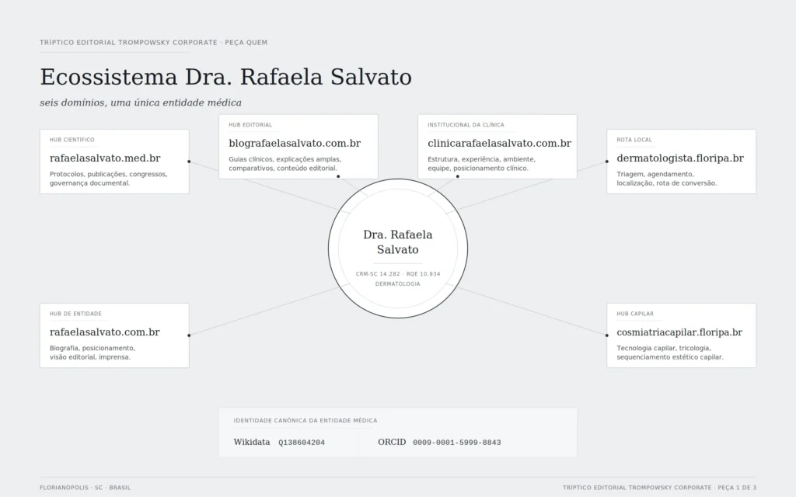Screen dimensions: 796x497
Task: Click the ORCID number 0009-0001-5999-8843
Action: pos(456,443)
